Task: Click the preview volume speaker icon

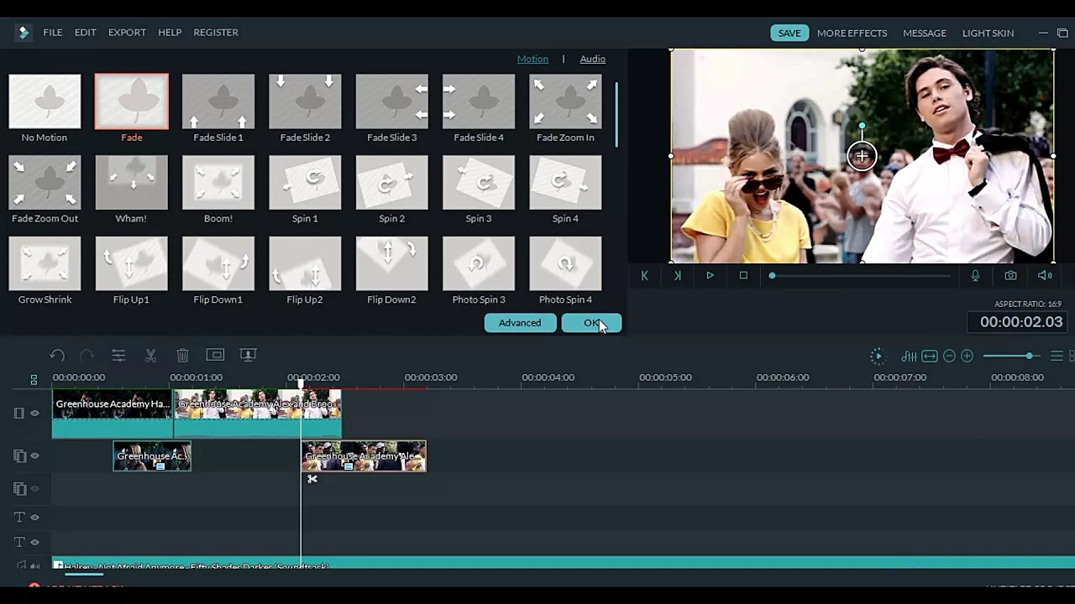Action: 1045,275
